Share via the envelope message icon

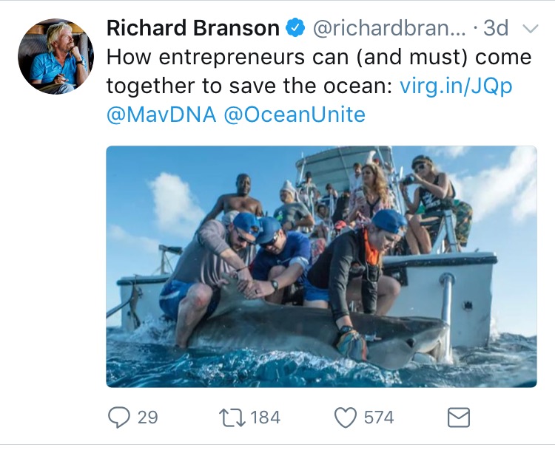[x=459, y=417]
